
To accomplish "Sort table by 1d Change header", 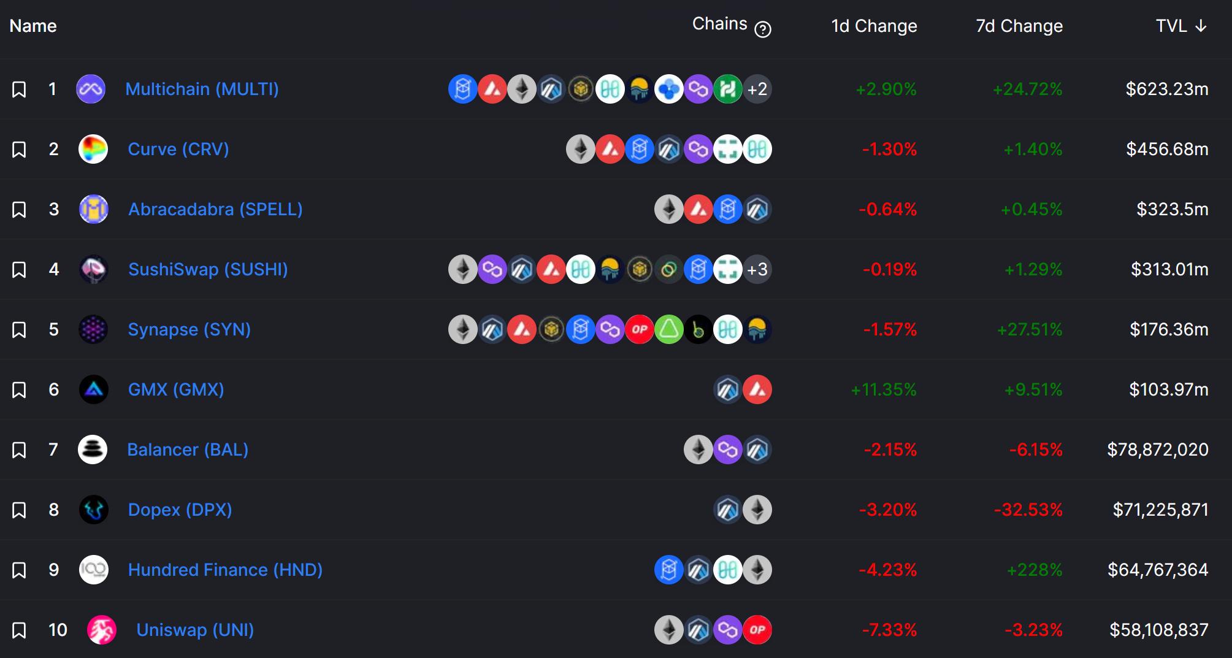I will click(x=874, y=26).
